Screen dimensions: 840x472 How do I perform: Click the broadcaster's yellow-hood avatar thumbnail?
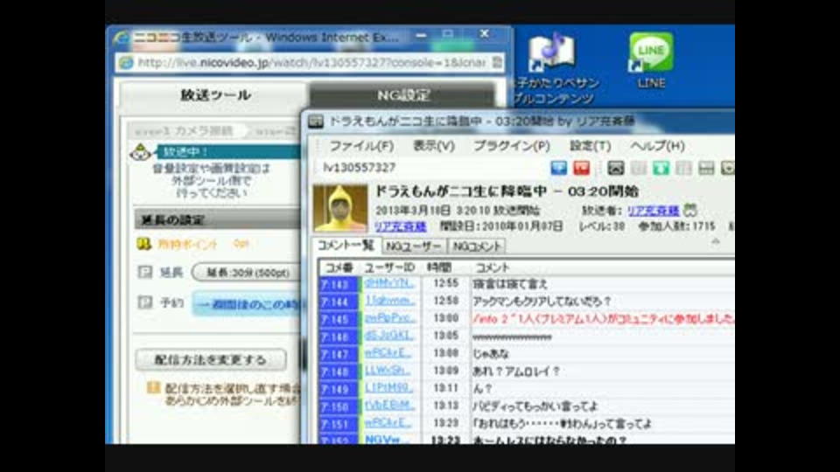pos(340,208)
